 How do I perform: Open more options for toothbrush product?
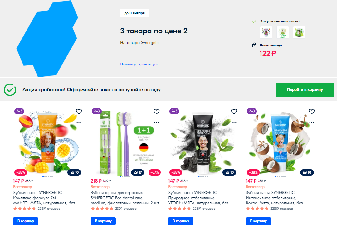point(156,122)
